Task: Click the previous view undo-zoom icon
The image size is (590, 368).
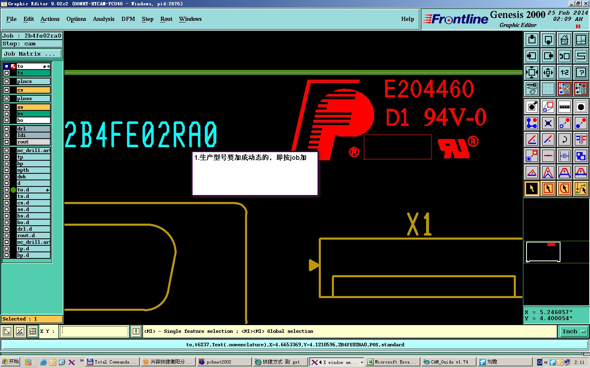Action: tap(565, 56)
